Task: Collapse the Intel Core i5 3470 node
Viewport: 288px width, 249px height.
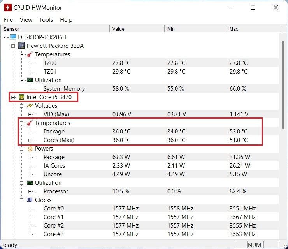Action: coord(13,97)
